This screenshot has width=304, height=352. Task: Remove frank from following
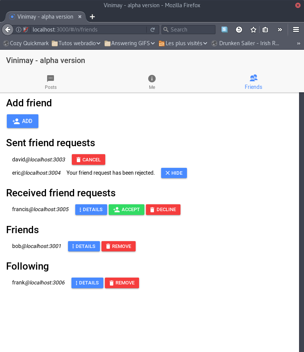(122, 283)
